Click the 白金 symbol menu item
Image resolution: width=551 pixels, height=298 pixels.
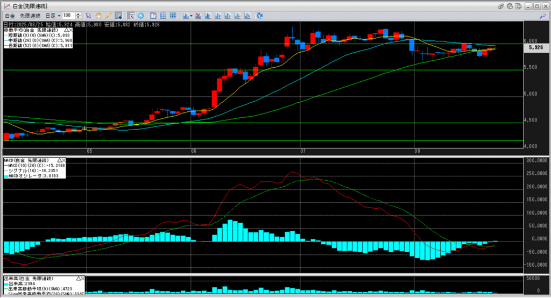tap(10, 16)
